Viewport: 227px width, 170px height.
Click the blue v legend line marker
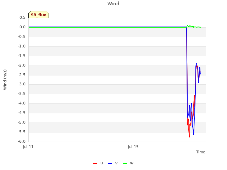pyautogui.click(x=110, y=164)
